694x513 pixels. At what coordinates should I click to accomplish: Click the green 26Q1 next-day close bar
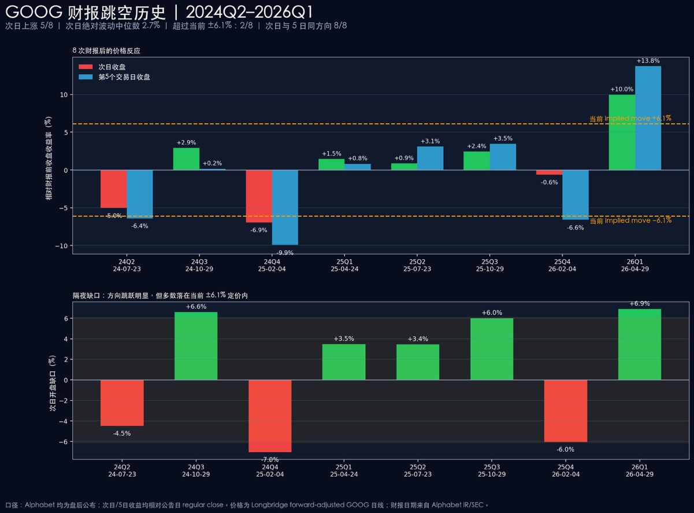coord(622,132)
